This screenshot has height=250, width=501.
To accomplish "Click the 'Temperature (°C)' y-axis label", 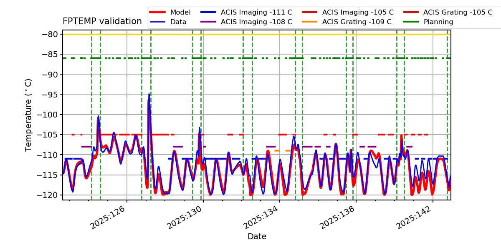I will point(28,115).
